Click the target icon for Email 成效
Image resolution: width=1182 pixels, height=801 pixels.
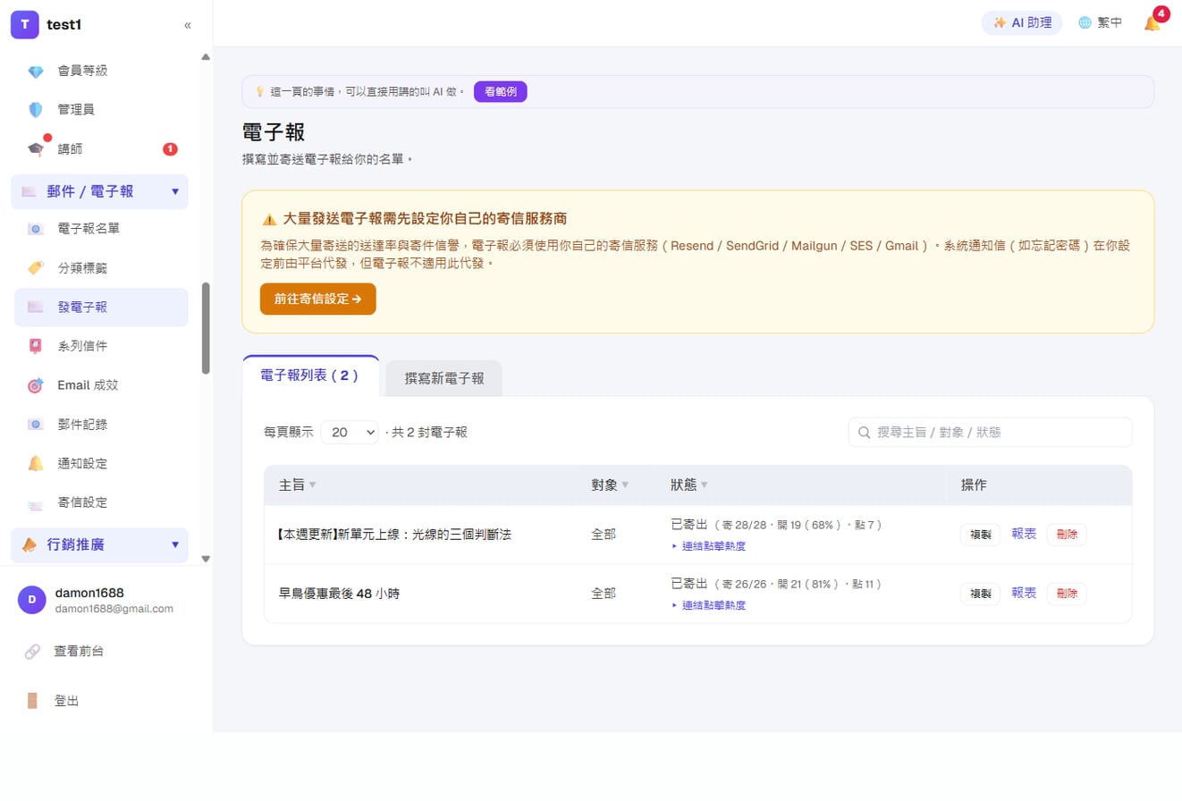[36, 385]
